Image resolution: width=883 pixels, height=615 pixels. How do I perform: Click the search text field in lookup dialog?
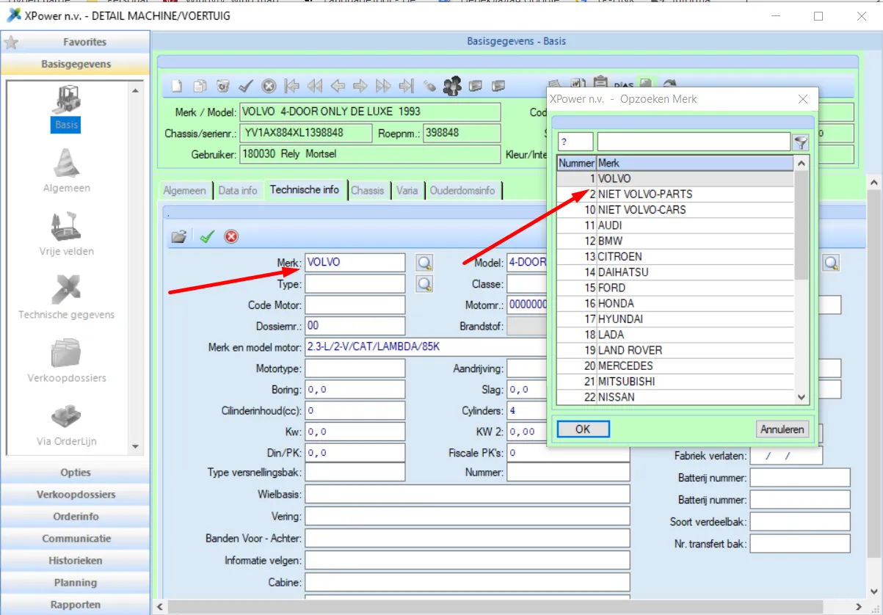click(x=694, y=142)
